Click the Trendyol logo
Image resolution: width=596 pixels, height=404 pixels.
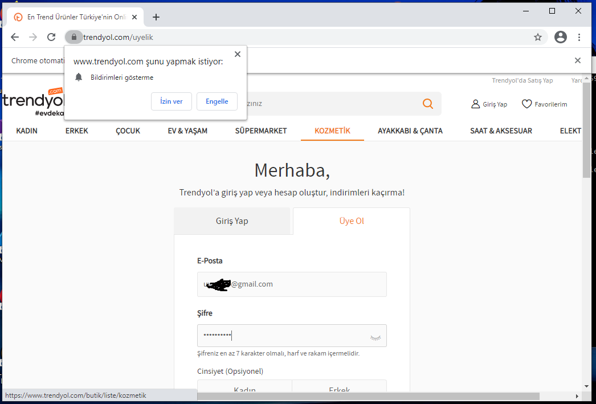[x=32, y=102]
